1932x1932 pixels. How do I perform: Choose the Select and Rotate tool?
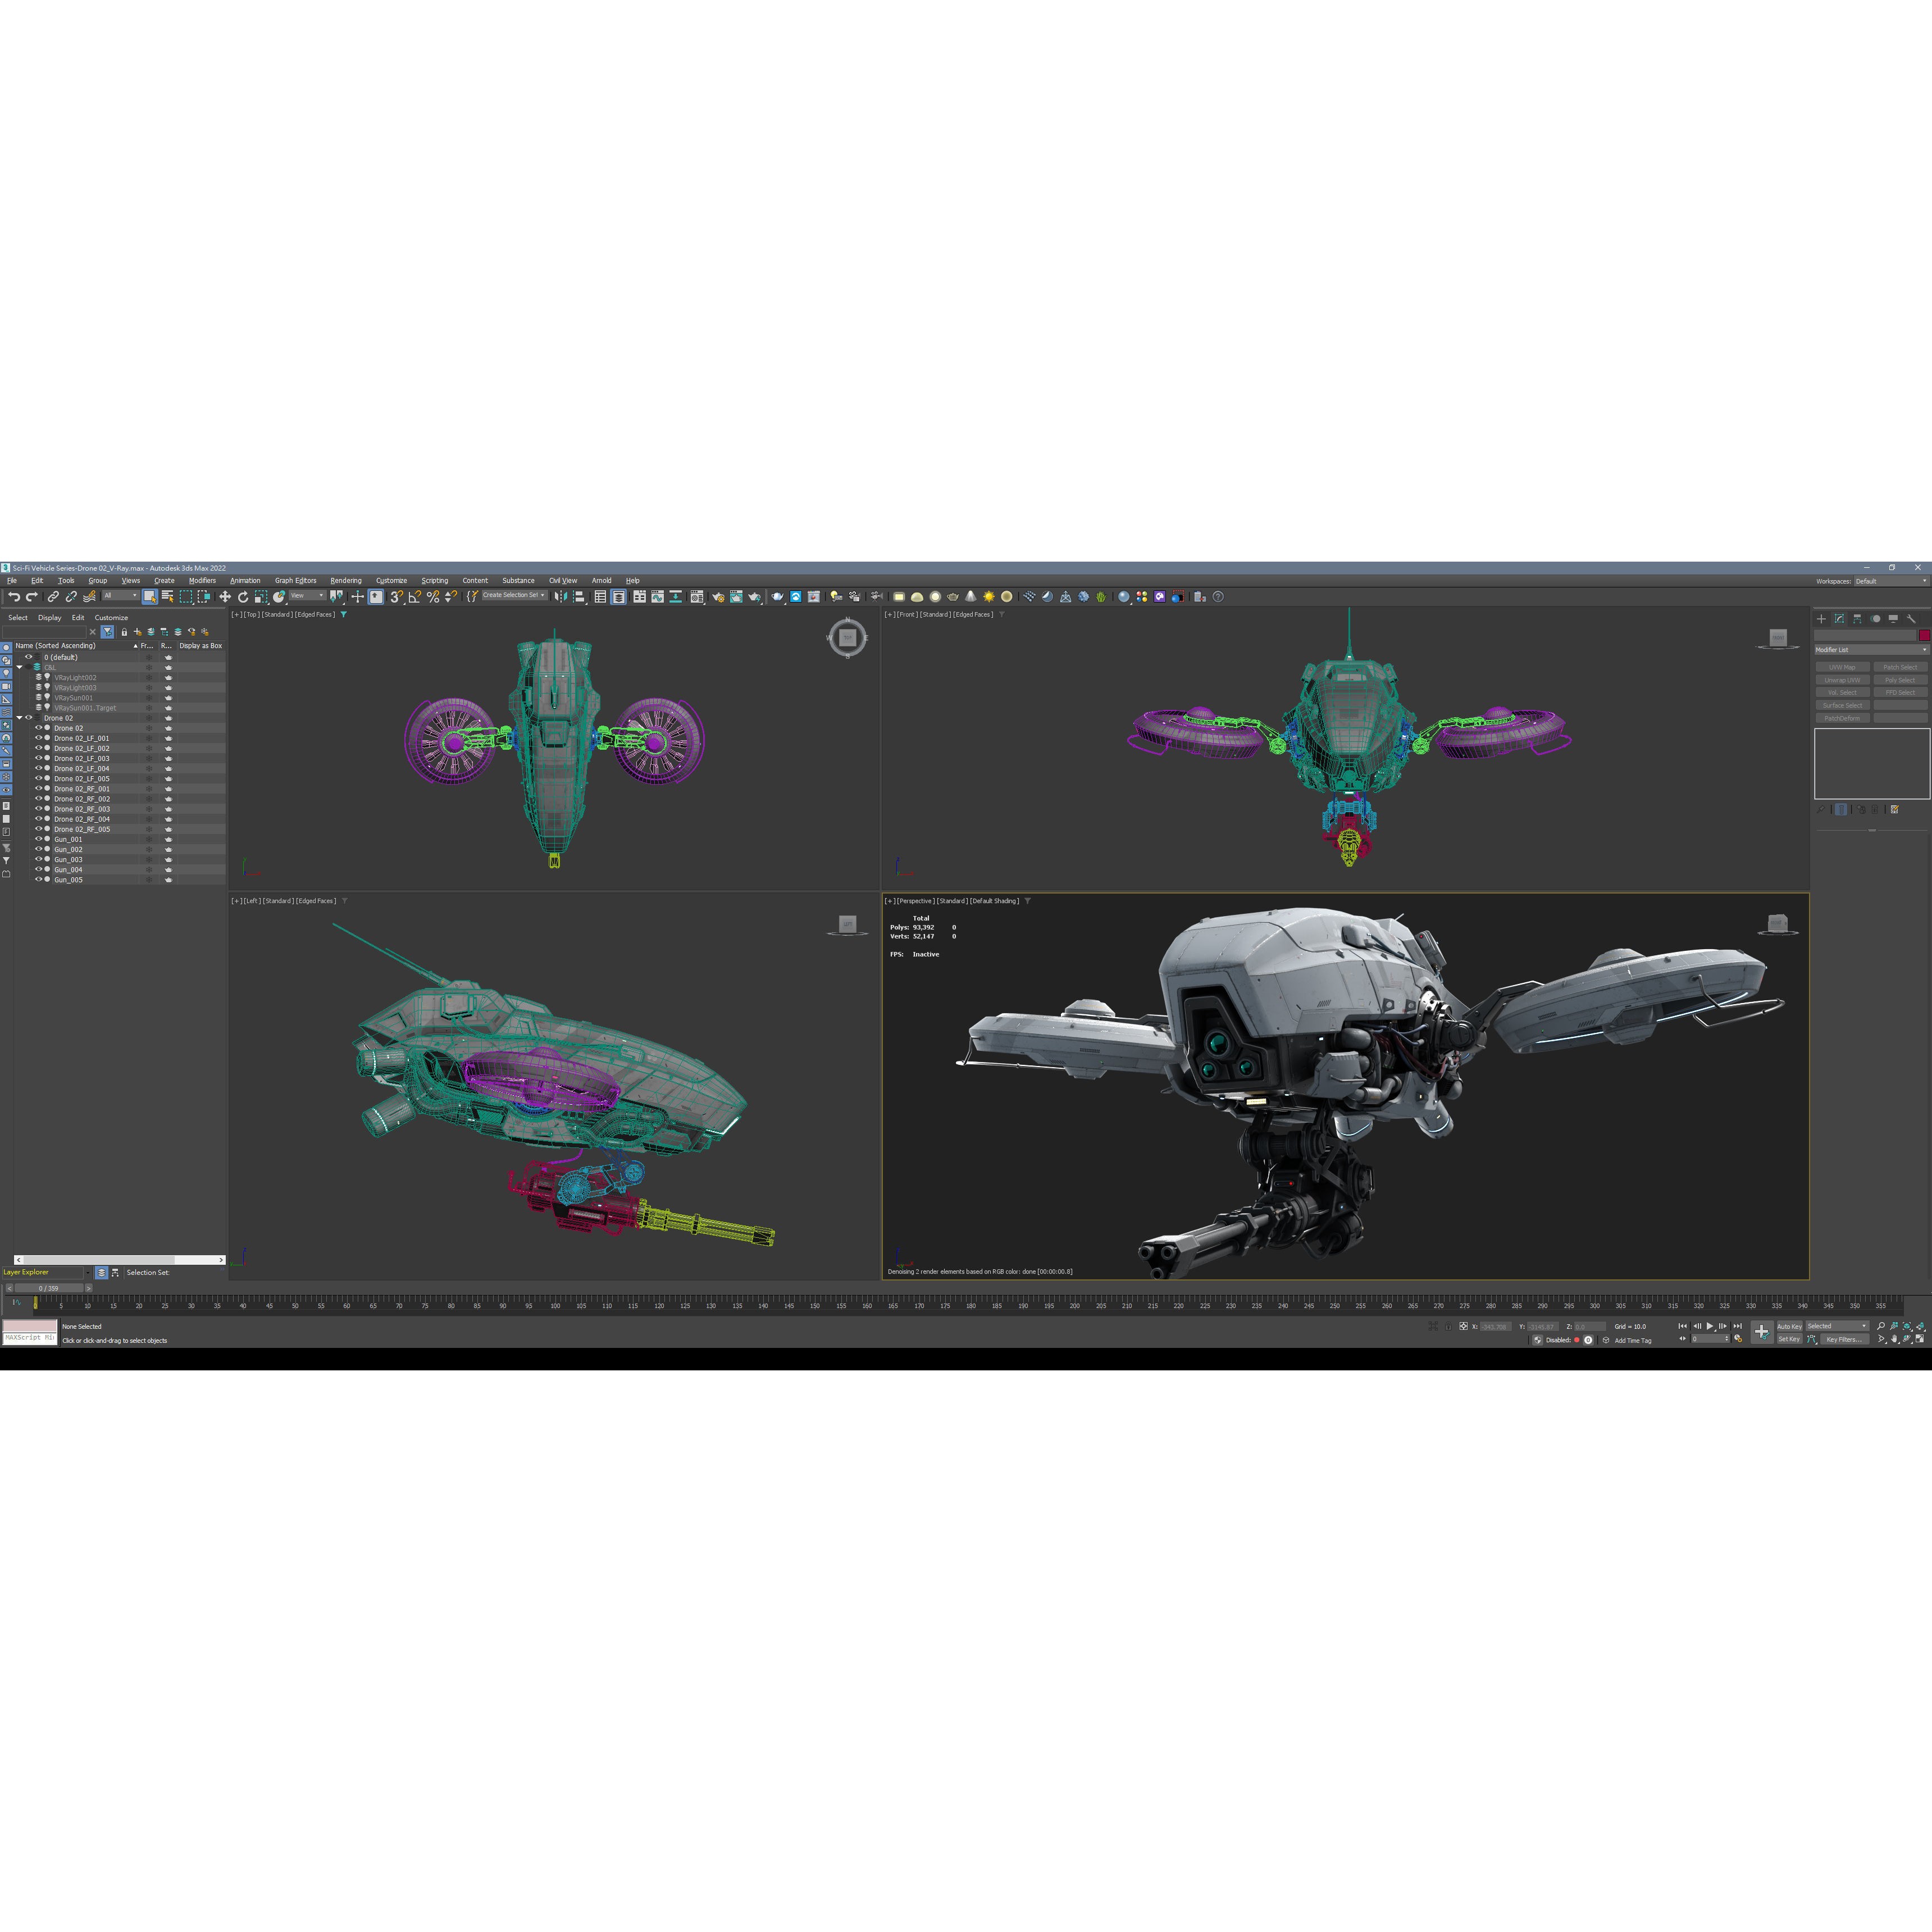coord(243,597)
